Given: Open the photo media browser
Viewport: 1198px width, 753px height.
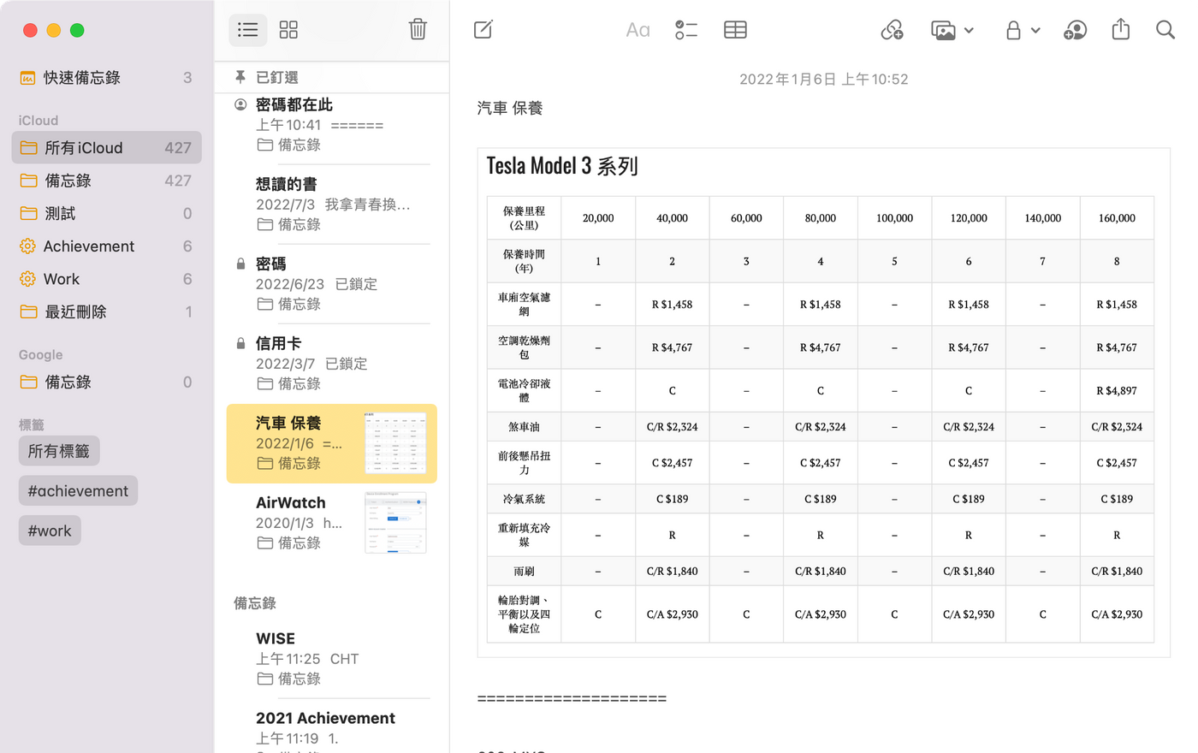Looking at the screenshot, I should 943,30.
